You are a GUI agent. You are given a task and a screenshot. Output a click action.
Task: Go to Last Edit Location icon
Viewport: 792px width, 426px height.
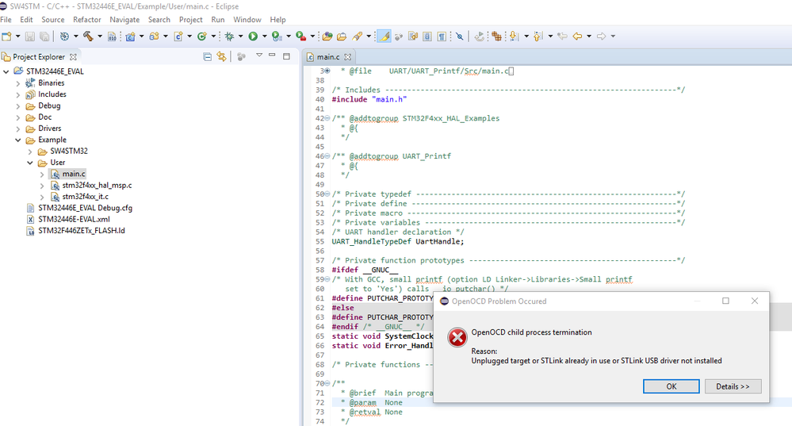[562, 36]
